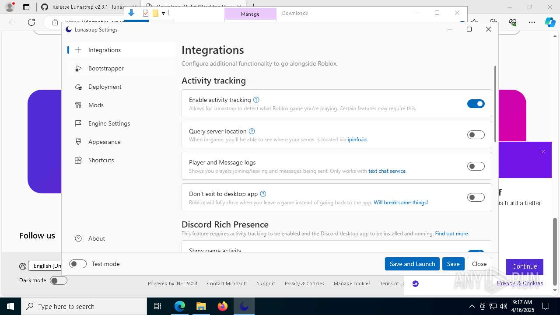Viewport: 560px width, 315px height.
Task: Click the Continue button on web page
Action: [x=525, y=266]
